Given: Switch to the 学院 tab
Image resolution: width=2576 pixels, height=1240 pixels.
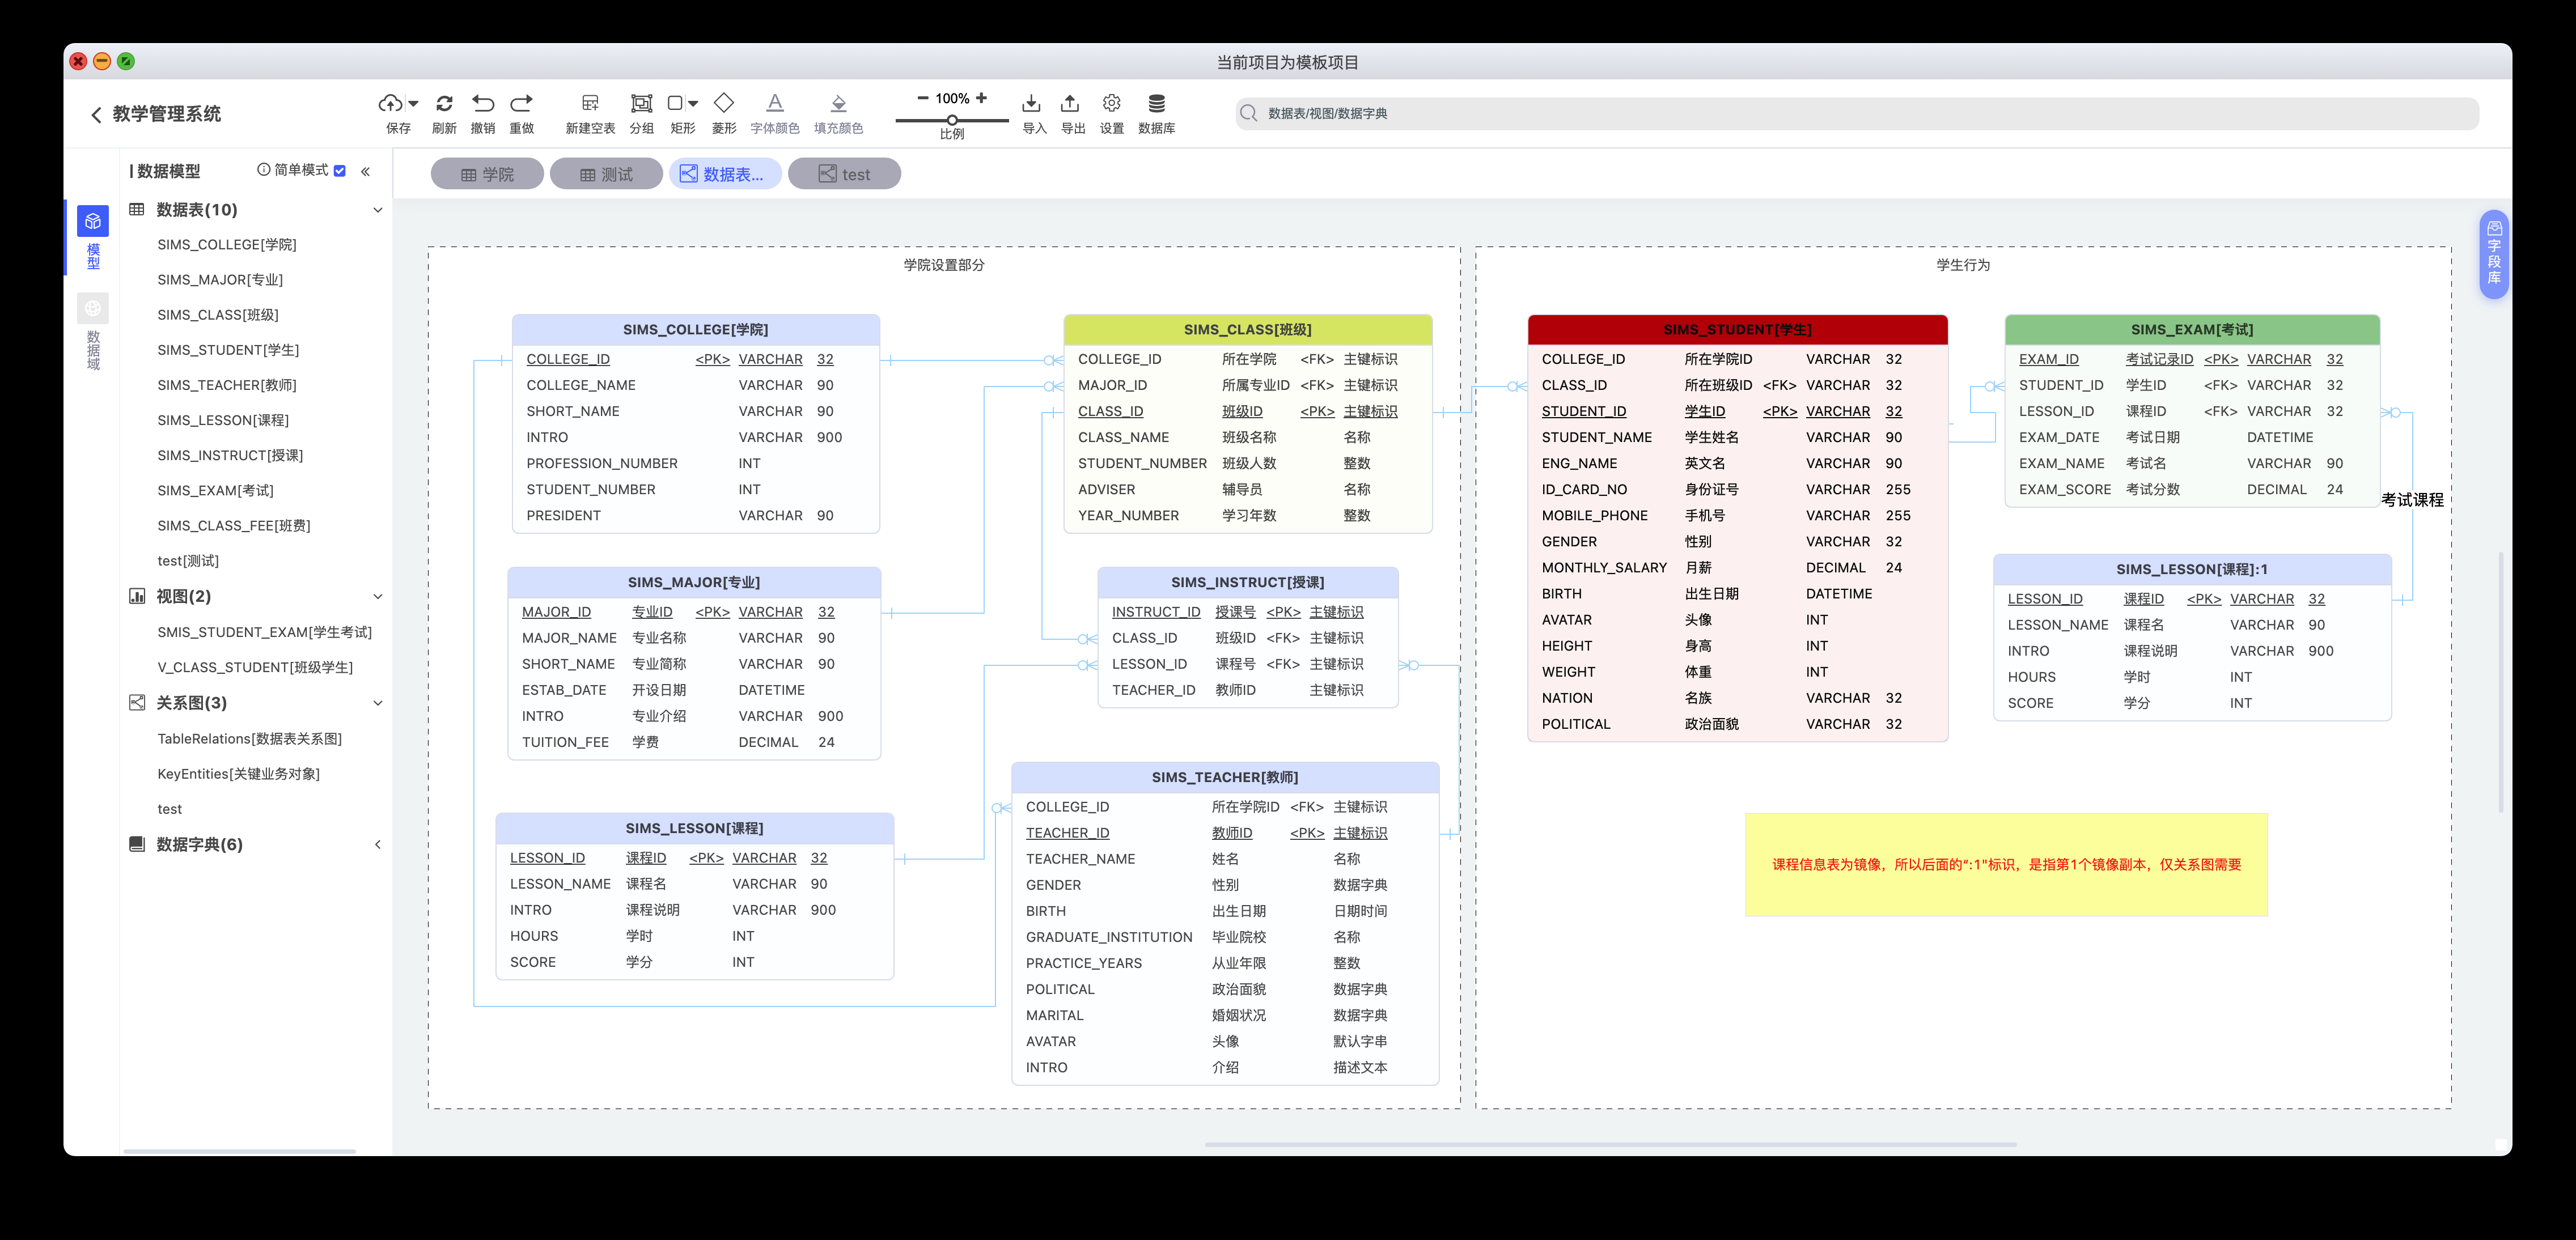Looking at the screenshot, I should [x=487, y=174].
